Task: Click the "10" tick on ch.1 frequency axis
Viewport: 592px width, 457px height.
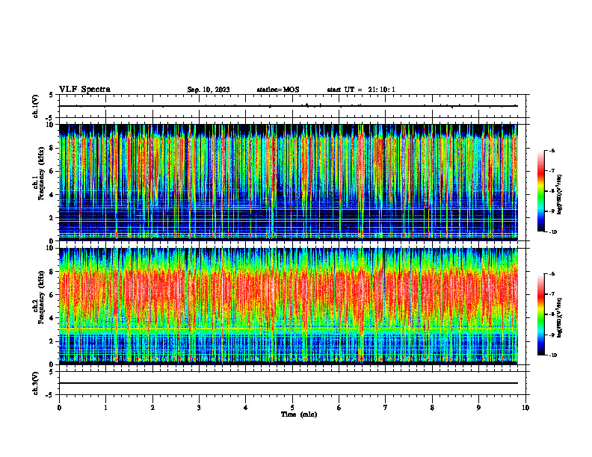Action: 52,125
